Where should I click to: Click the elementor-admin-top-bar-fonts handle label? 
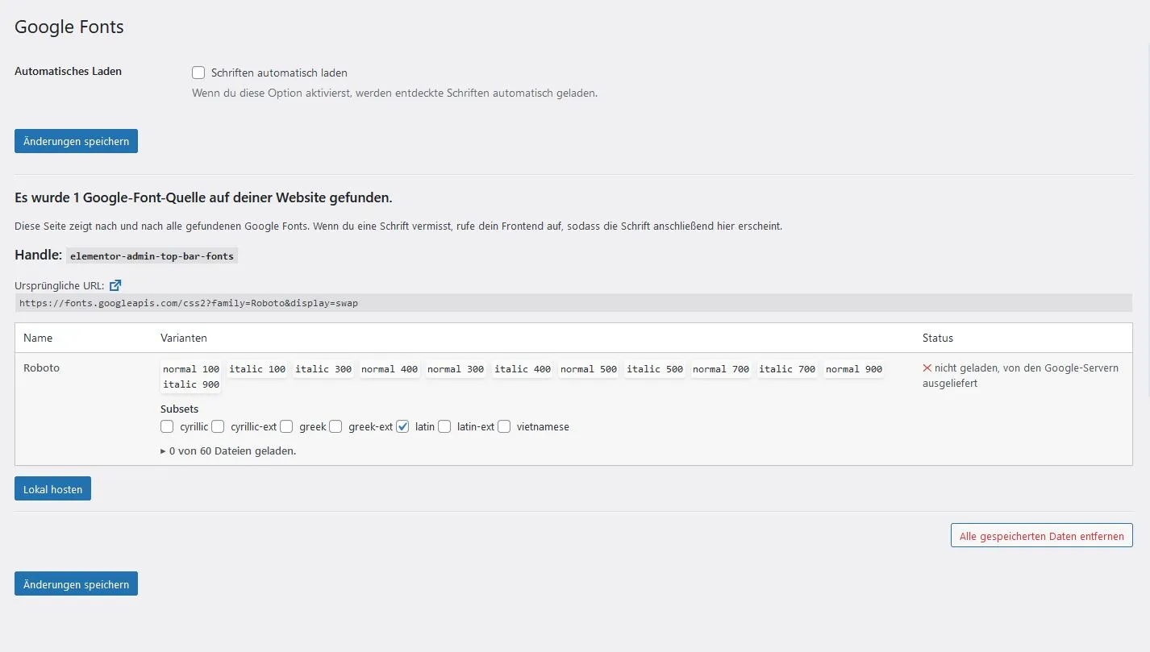pyautogui.click(x=152, y=256)
